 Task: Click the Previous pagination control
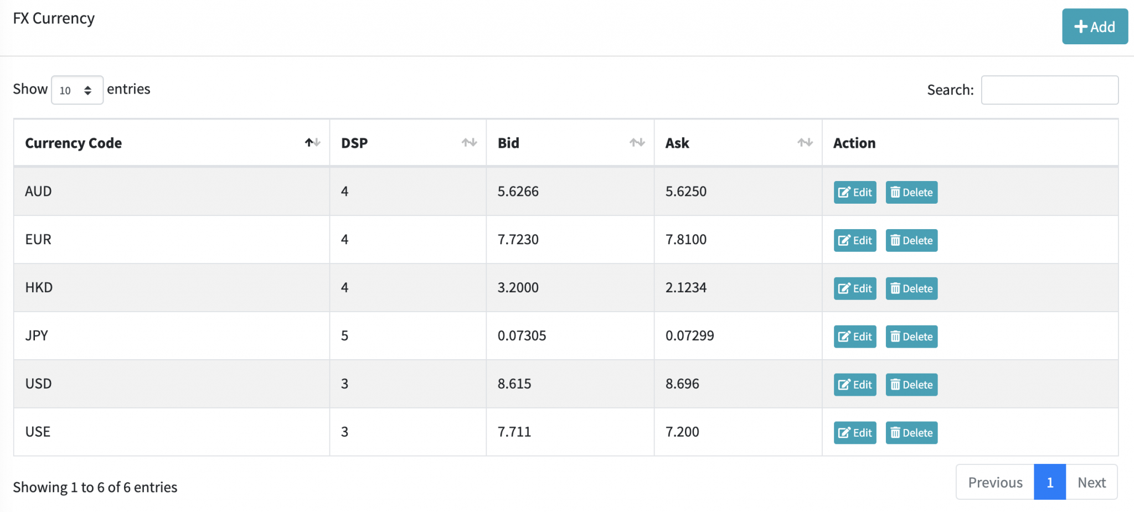click(x=994, y=482)
